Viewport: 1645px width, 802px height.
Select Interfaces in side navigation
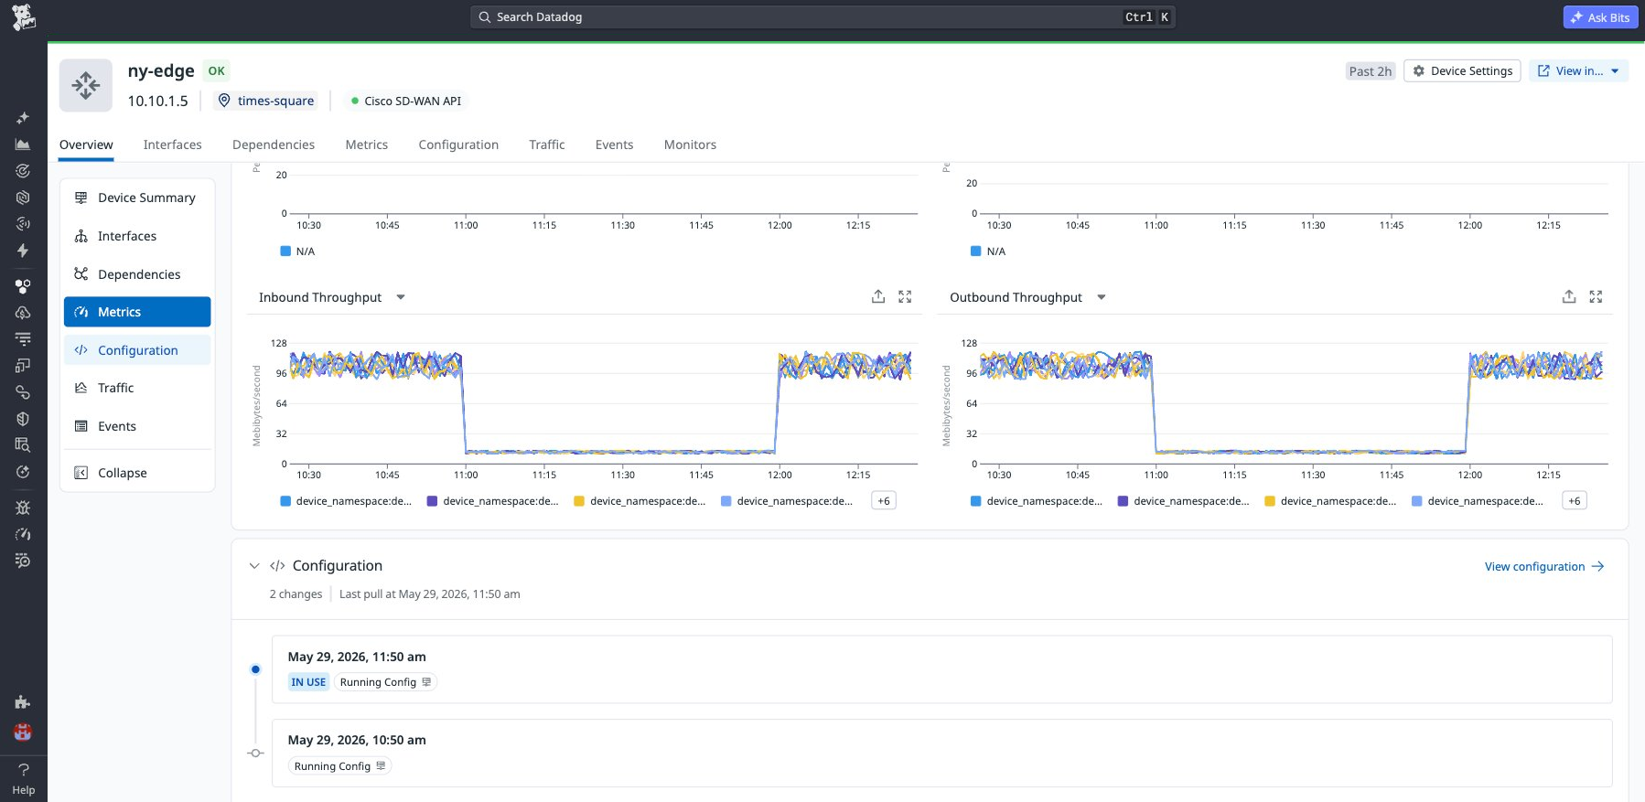pos(137,236)
